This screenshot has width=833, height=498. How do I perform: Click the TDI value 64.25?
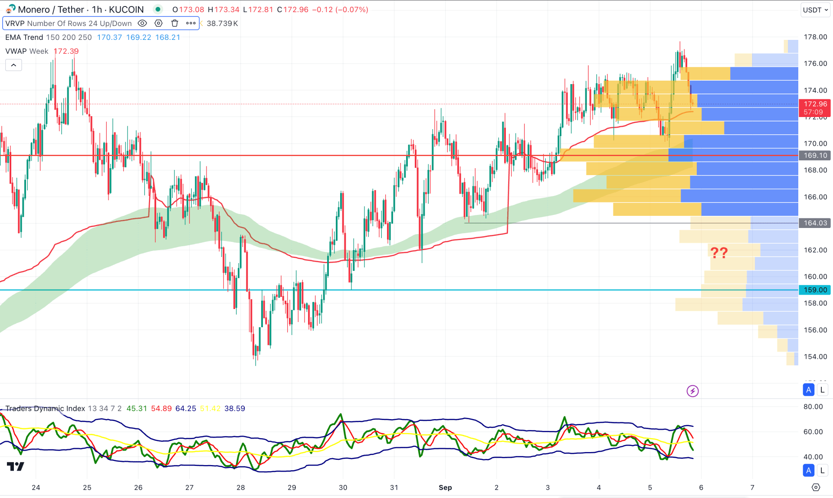[x=186, y=408]
